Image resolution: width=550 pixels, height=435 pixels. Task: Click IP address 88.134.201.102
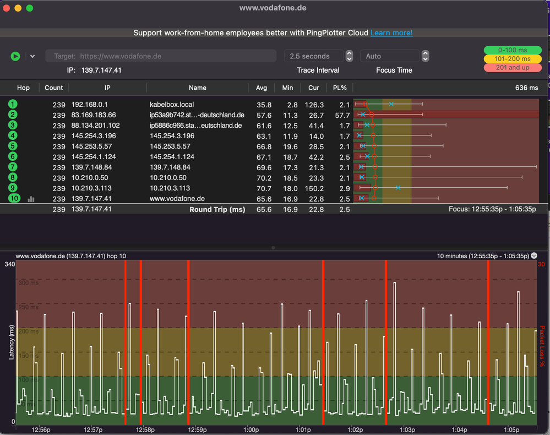(x=95, y=126)
